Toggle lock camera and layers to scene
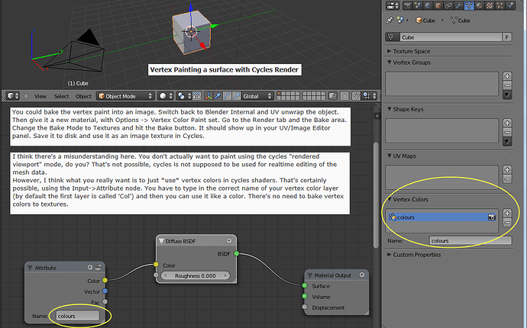Image resolution: width=527 pixels, height=328 pixels. (x=333, y=96)
